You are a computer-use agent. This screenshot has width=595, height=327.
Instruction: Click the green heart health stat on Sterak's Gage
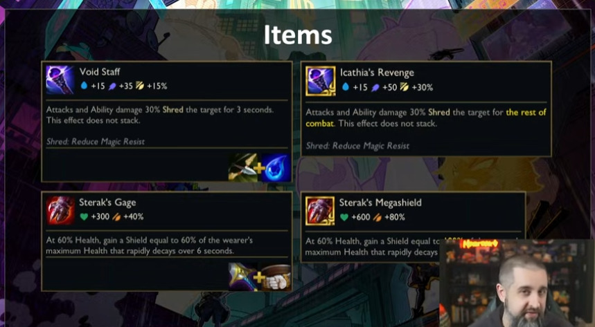point(84,216)
